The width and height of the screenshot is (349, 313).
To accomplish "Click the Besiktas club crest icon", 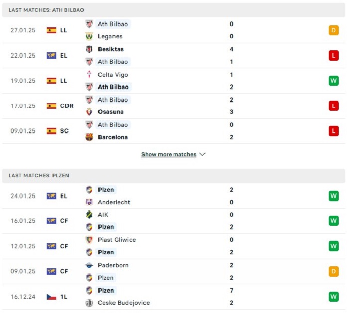I will [89, 49].
